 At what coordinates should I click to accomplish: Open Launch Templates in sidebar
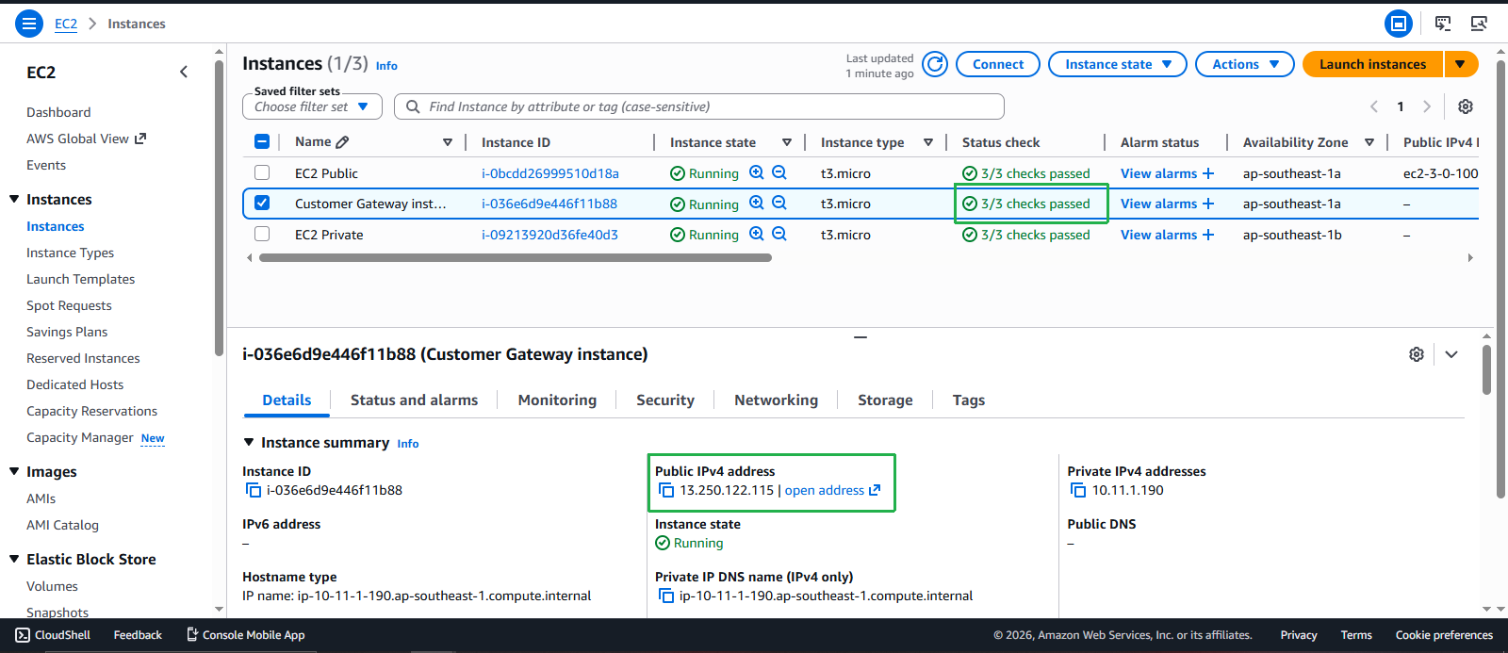click(80, 279)
